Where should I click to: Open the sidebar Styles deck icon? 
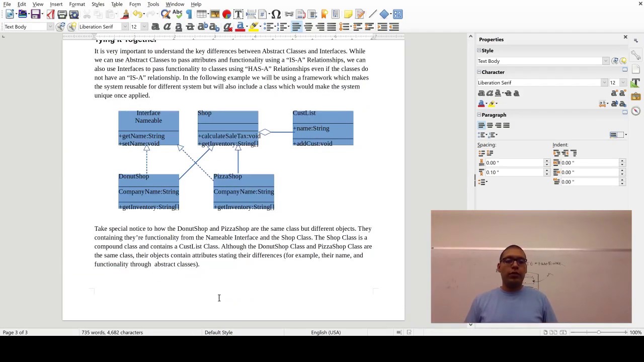635,83
